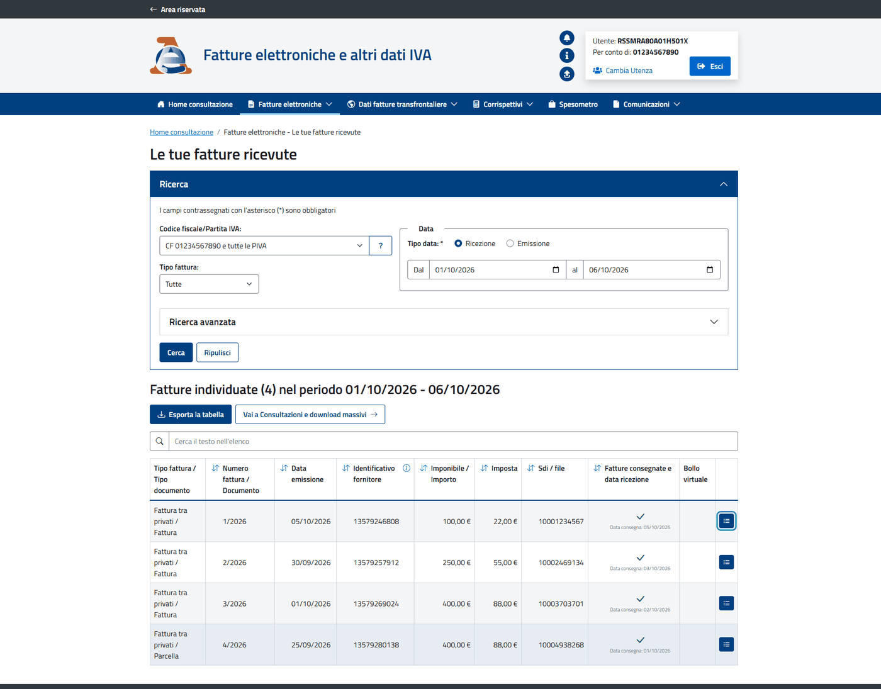Select the Ricezione radio button
This screenshot has height=689, width=881.
[458, 244]
